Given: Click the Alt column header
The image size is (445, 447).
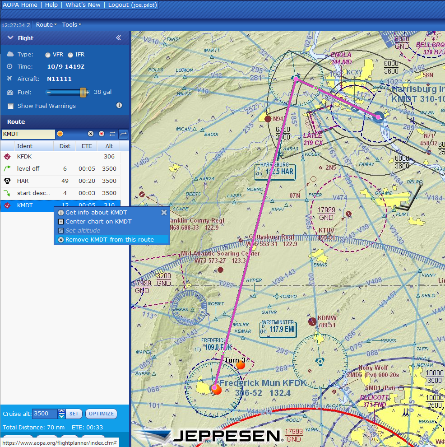Looking at the screenshot, I should coord(109,146).
